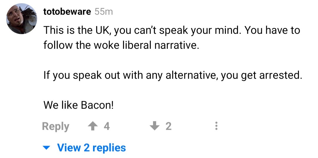The image size is (318, 158).
Task: Click the blue triangle beside View 2 replies
Action: 47,148
